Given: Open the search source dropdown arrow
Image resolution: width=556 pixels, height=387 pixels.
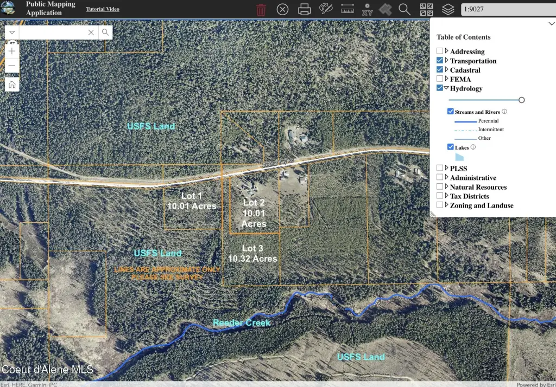Looking at the screenshot, I should pos(12,33).
